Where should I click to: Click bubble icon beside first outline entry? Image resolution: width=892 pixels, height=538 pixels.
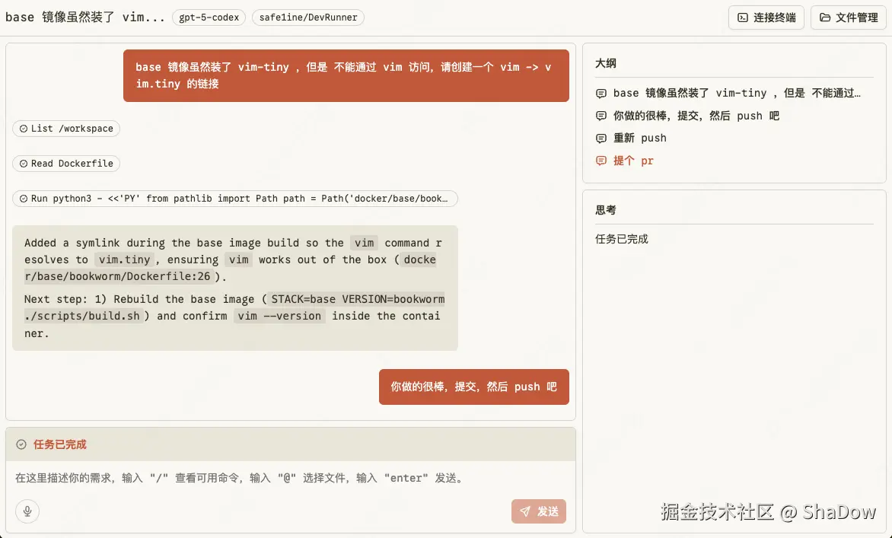(x=601, y=93)
